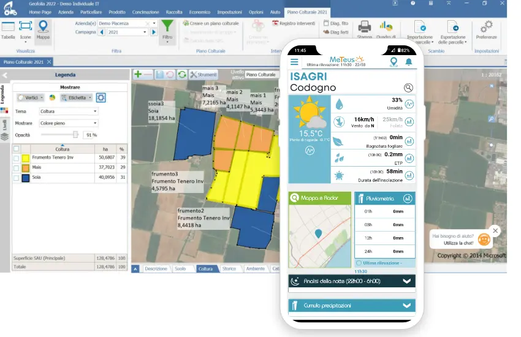
Task: Close the Piano Colturale 2021 document tab
Action: pos(49,62)
